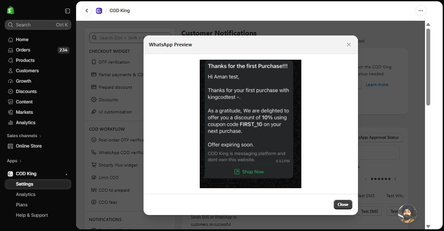
Task: Expand the Apps section chevron
Action: pyautogui.click(x=20, y=161)
